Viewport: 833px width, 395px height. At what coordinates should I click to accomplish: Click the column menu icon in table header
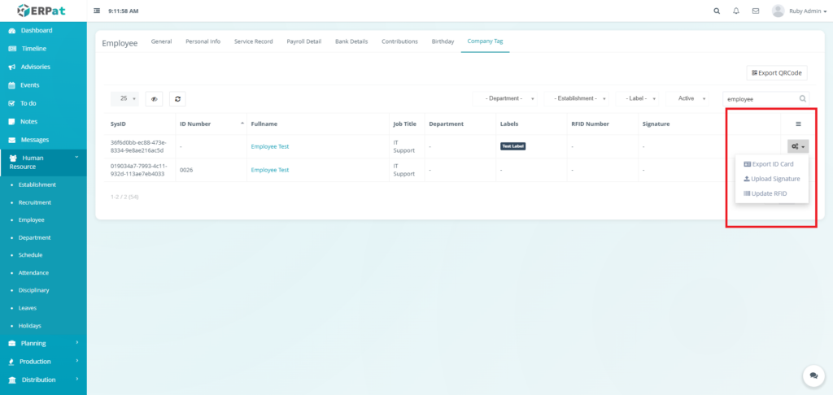tap(798, 124)
